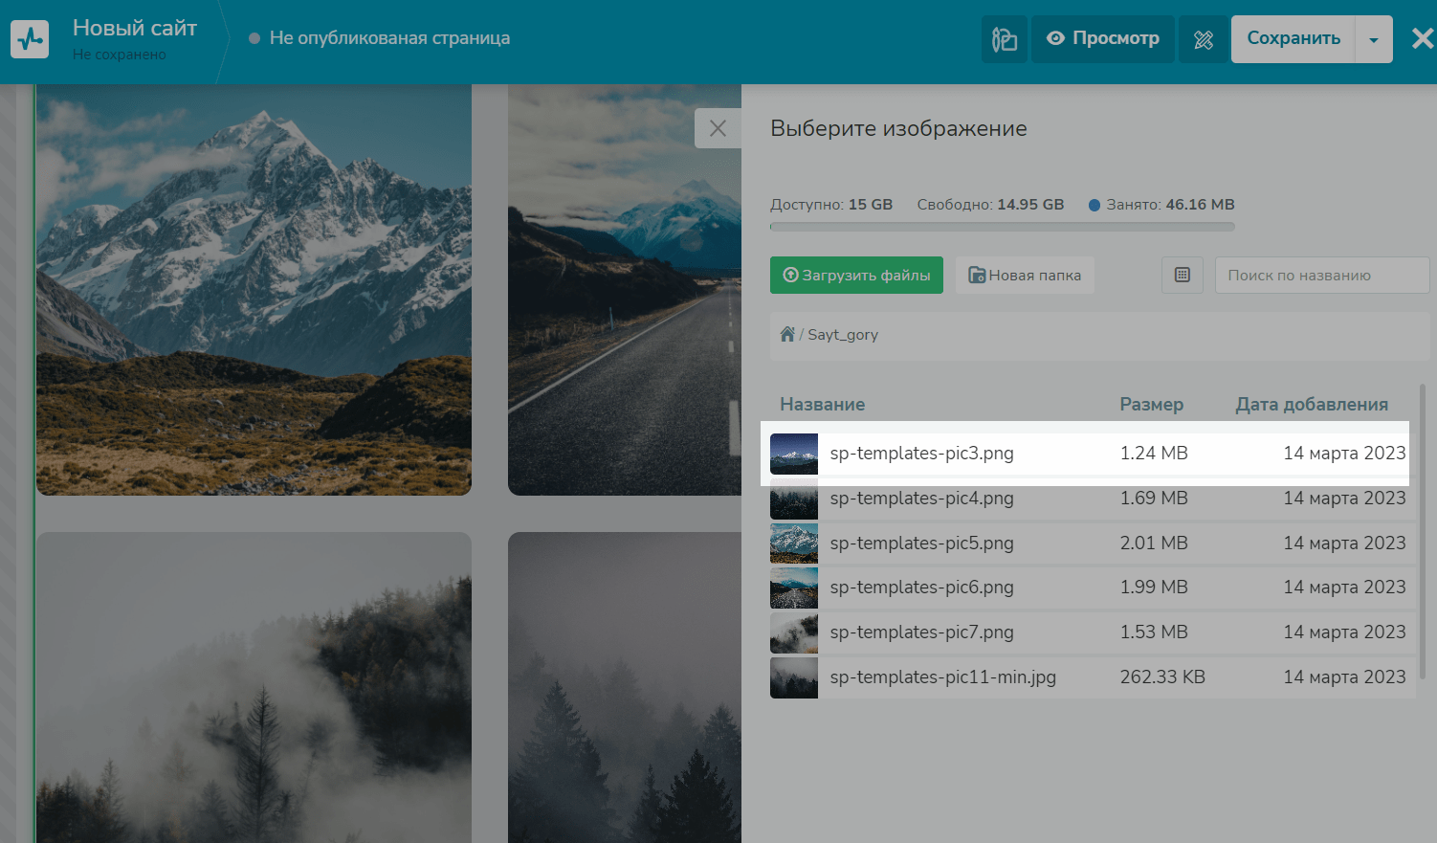Choose file name sp-templates-pic5.png
Screen dimensions: 1437x843
922,544
